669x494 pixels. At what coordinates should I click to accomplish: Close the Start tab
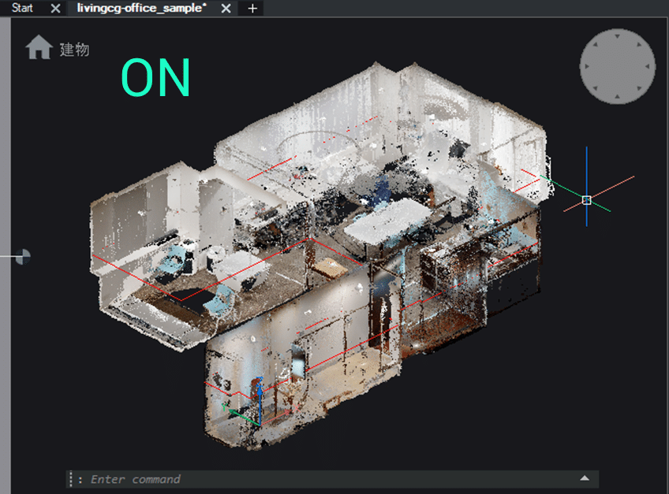55,8
